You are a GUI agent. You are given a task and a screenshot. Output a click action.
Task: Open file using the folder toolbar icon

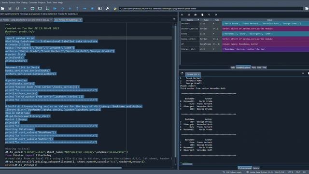2,9
